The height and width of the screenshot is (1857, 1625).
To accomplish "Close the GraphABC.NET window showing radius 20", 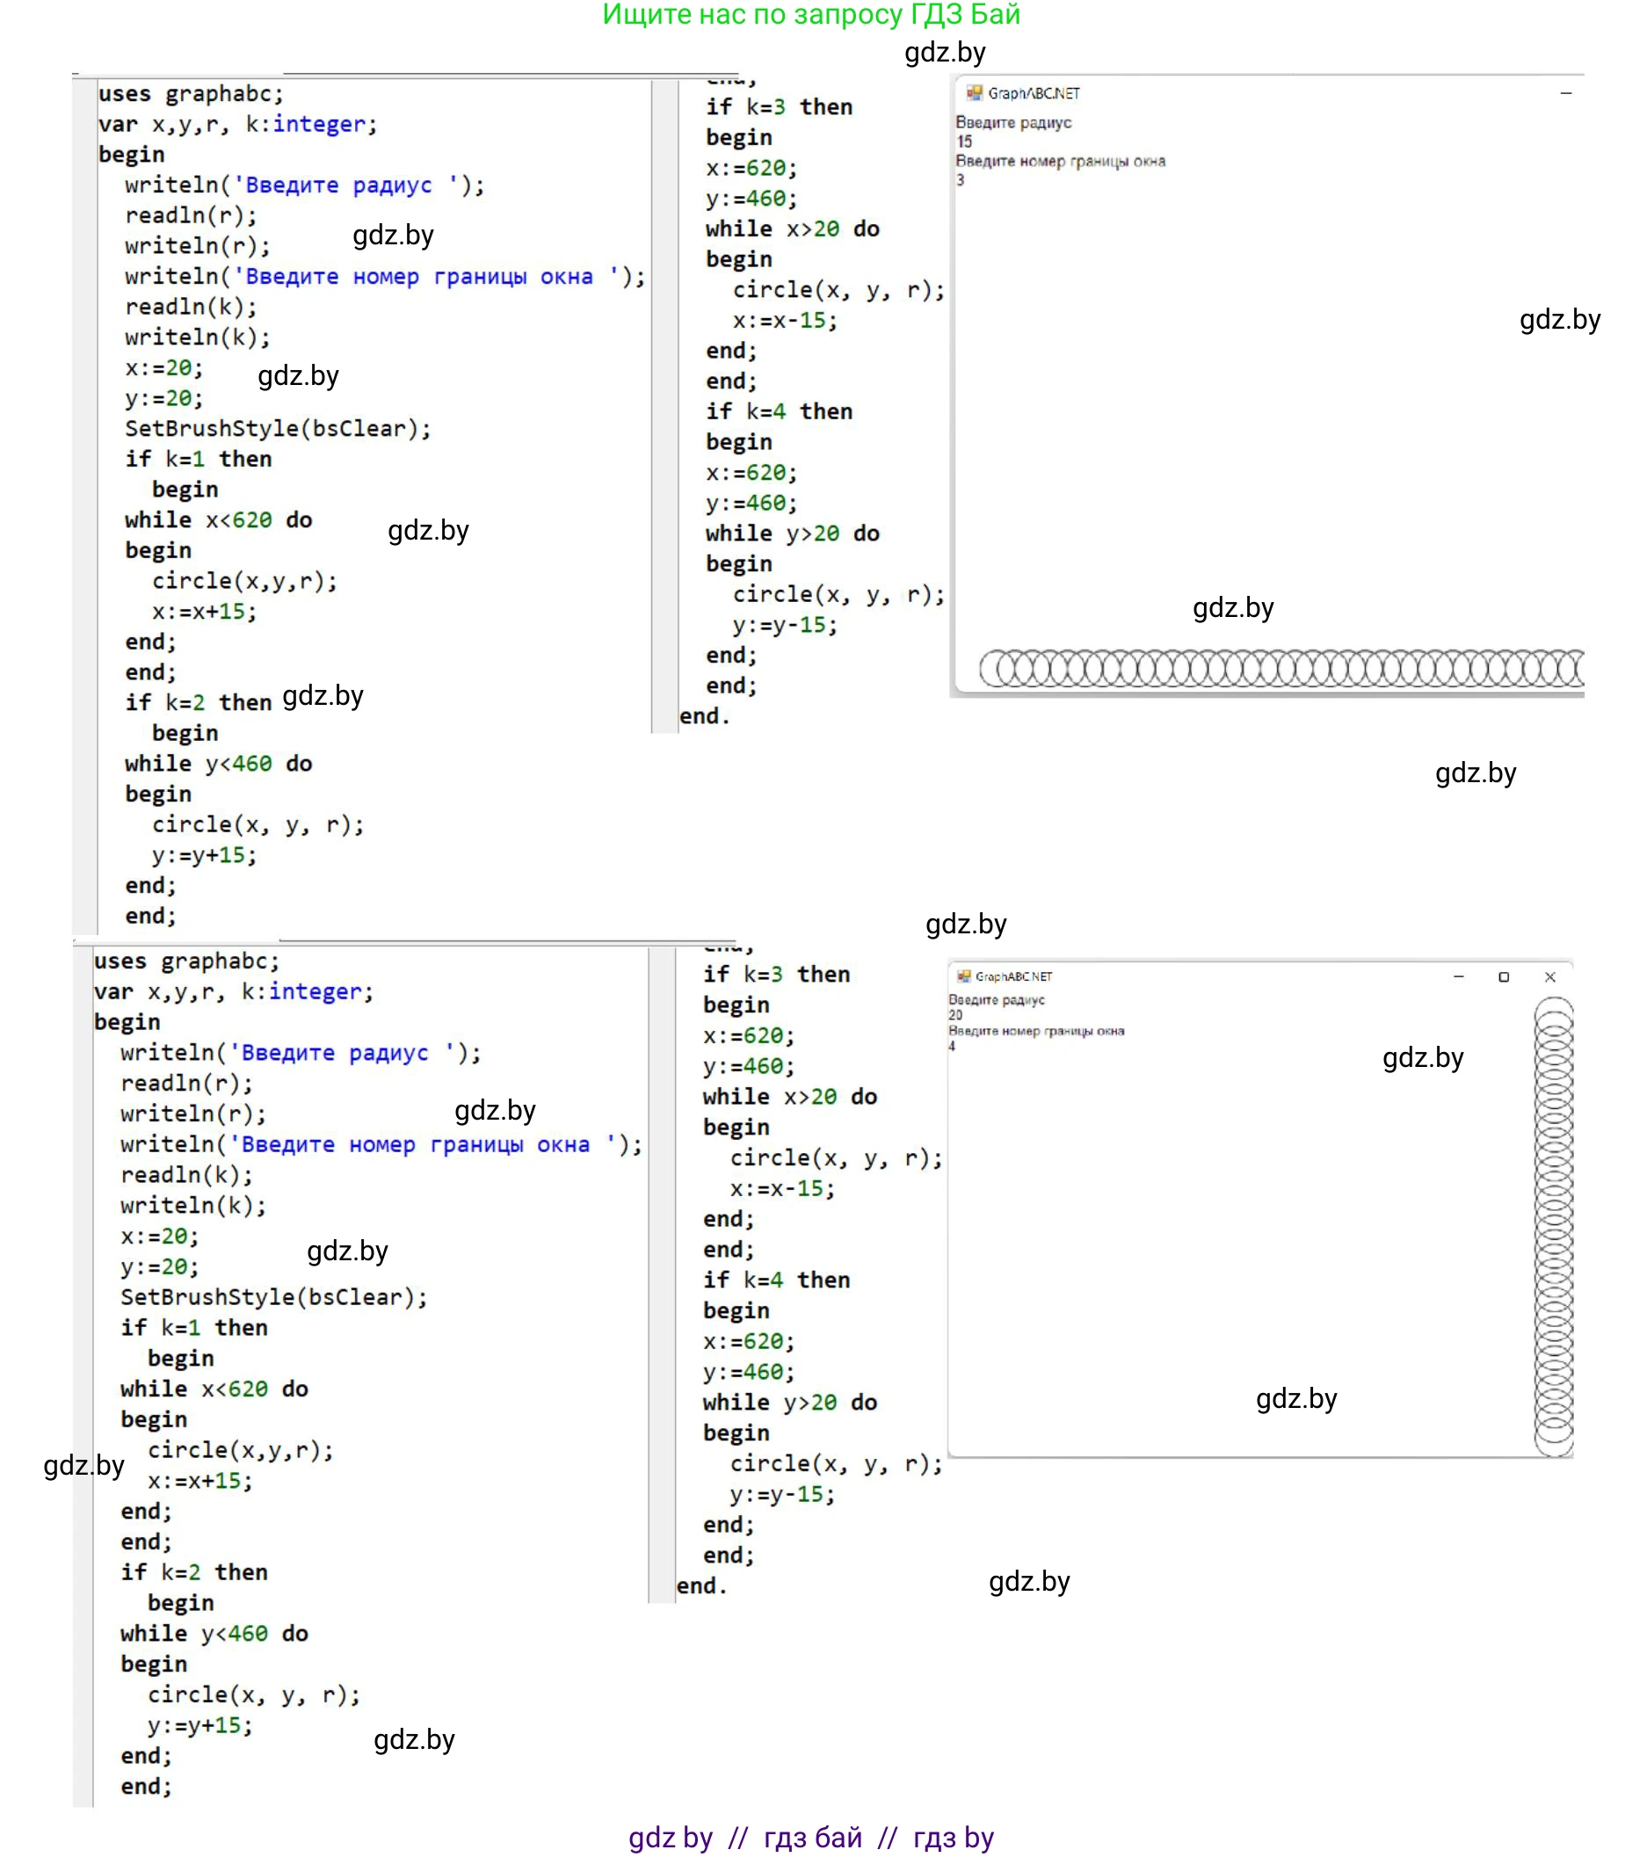I will tap(1549, 976).
